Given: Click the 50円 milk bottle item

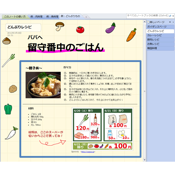Looking at the screenshot, I should point(111,135).
